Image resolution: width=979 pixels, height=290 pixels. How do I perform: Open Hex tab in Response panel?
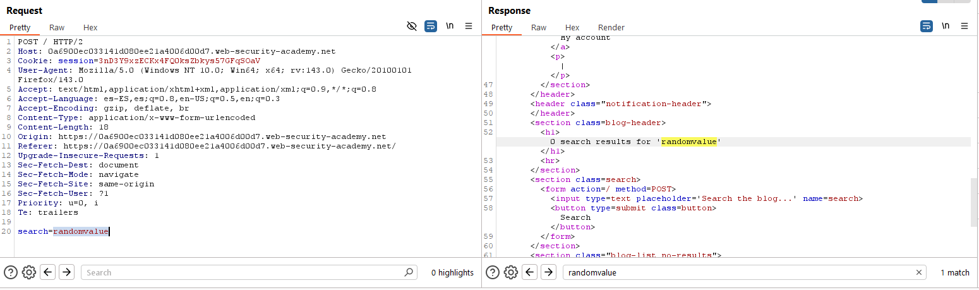(x=572, y=28)
